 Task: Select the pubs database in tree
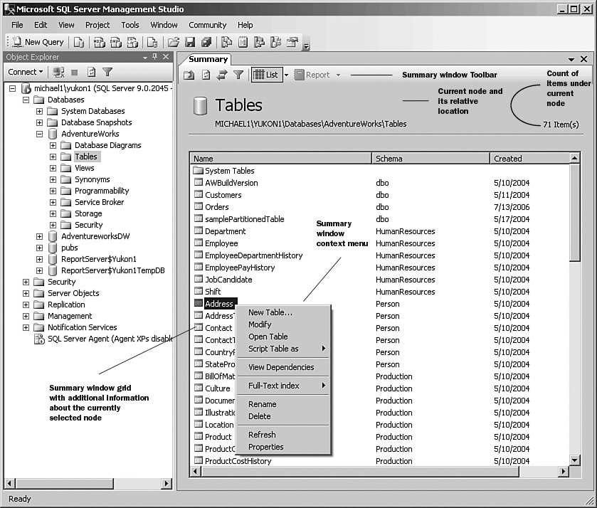pyautogui.click(x=69, y=248)
